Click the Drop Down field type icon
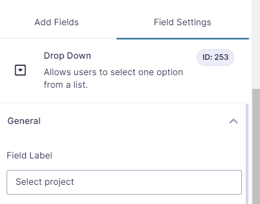Image resolution: width=260 pixels, height=204 pixels. pyautogui.click(x=20, y=70)
